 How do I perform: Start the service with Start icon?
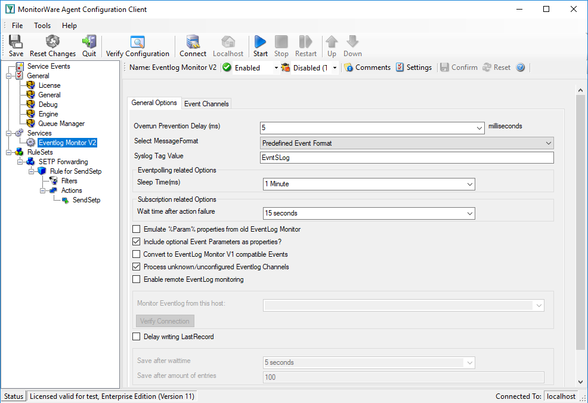click(260, 46)
